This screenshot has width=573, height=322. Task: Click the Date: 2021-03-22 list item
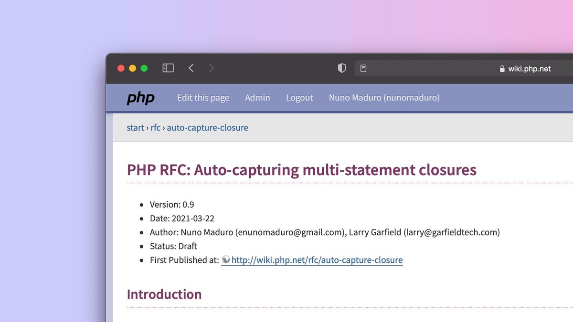point(182,218)
